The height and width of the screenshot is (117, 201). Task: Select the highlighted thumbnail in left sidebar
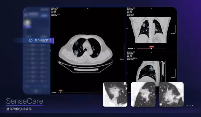click(x=27, y=24)
